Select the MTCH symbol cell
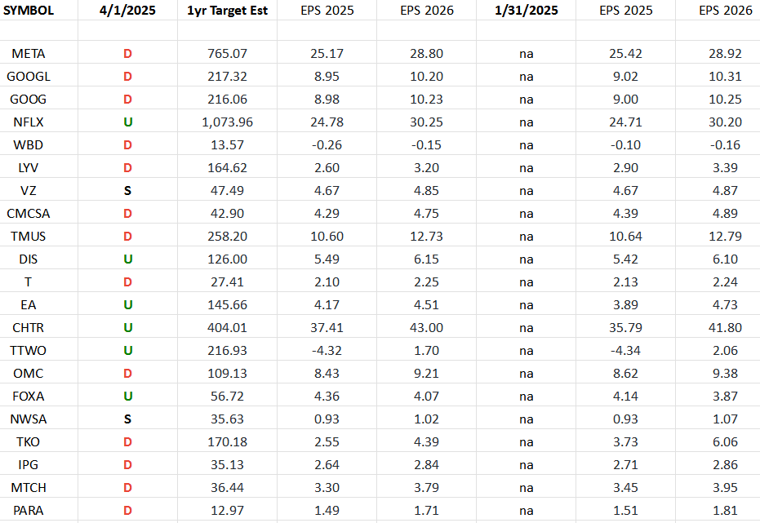This screenshot has width=760, height=523. [x=28, y=487]
